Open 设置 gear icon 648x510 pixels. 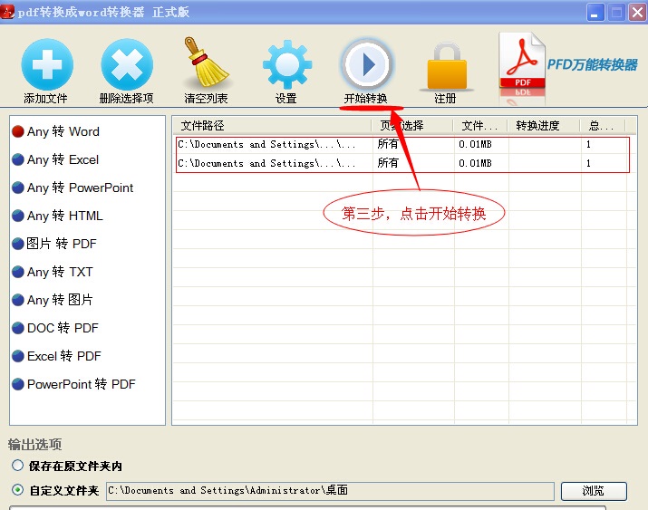(286, 64)
